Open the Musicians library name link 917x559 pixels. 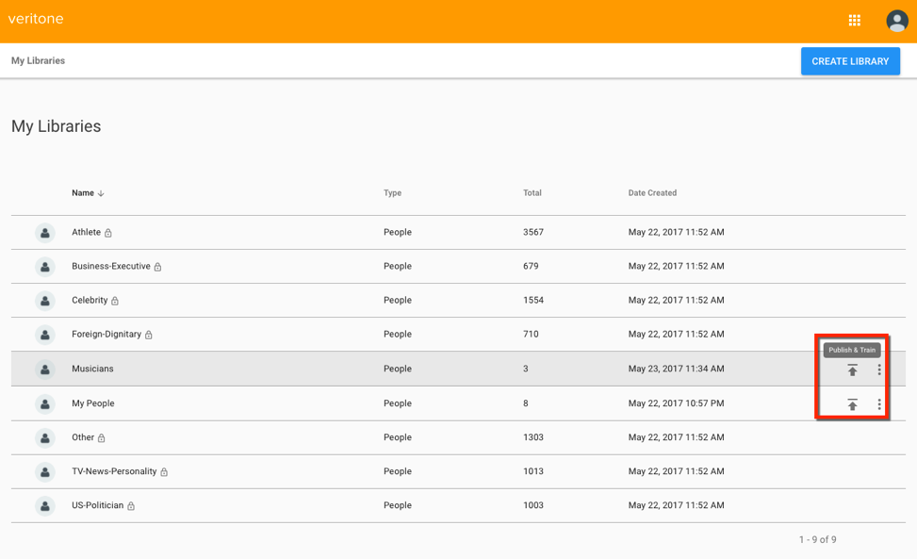(92, 369)
